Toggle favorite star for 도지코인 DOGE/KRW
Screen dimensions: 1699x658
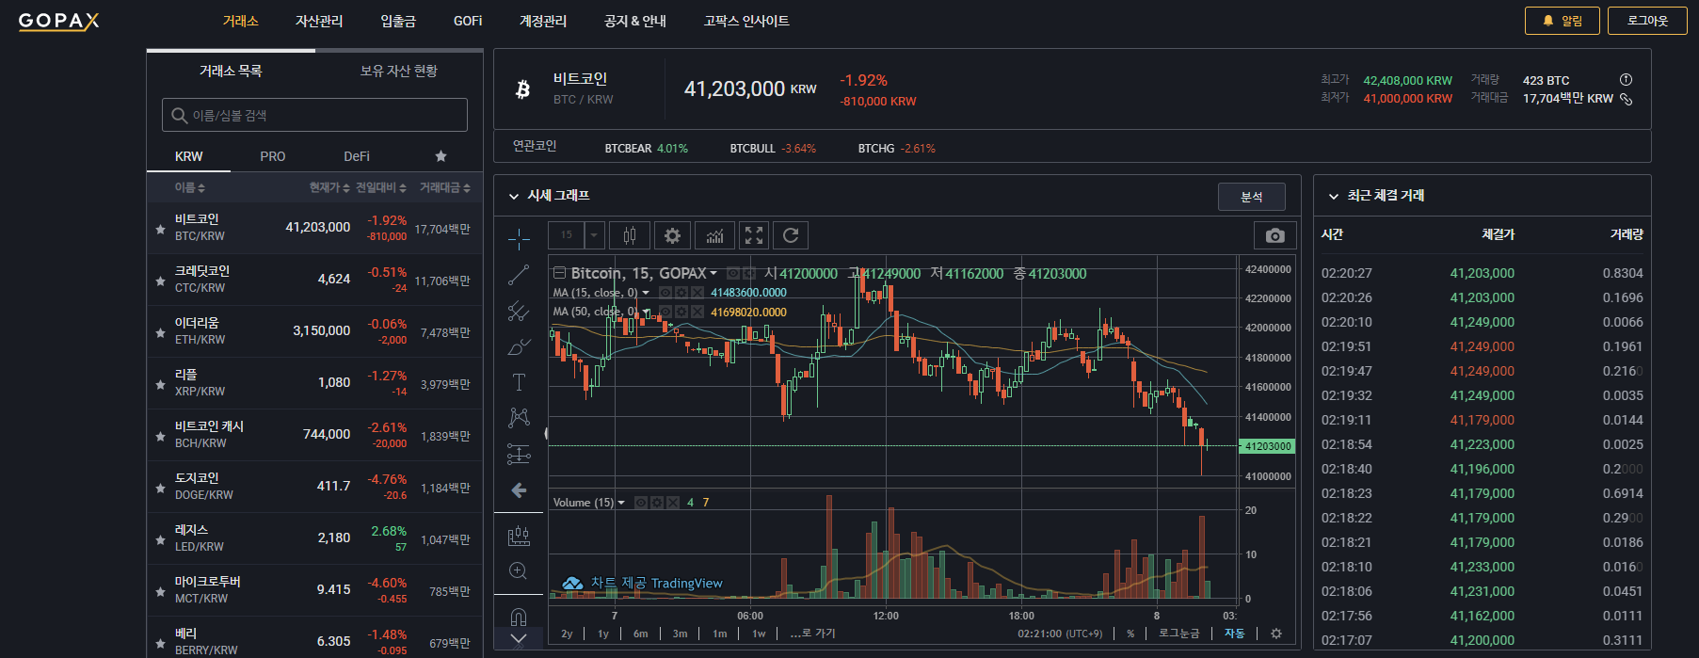click(x=160, y=488)
